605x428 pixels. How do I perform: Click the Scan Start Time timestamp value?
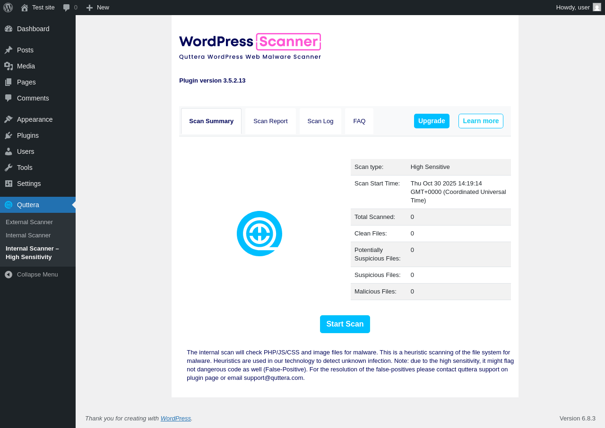(x=458, y=192)
